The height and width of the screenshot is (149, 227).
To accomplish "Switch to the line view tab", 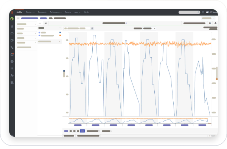I will click(40, 23).
